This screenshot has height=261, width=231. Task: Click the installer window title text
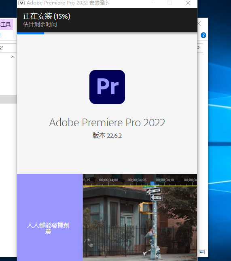pyautogui.click(x=68, y=3)
